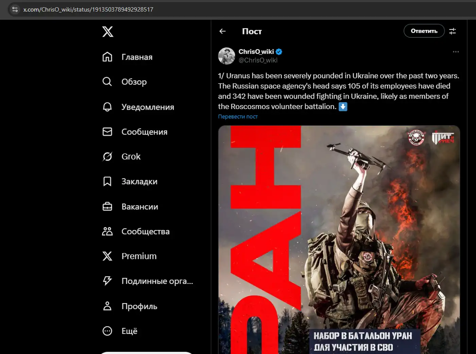Screen dimensions: 476x354
Task: Open reply sorting filter icon
Action: coord(452,31)
